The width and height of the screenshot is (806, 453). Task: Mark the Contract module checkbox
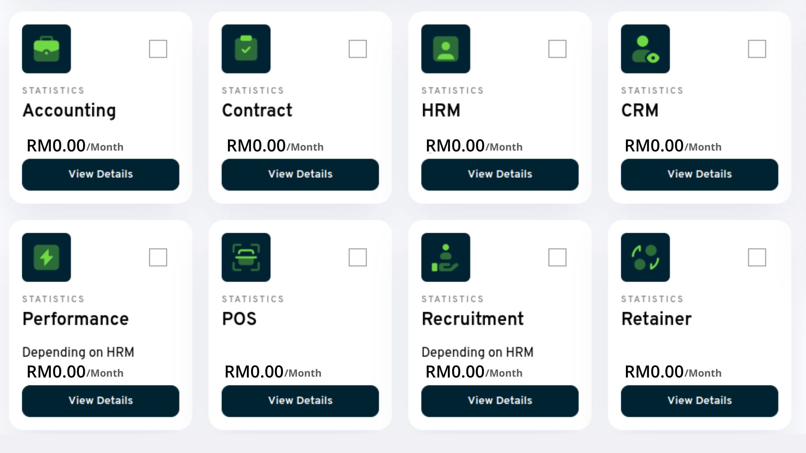click(x=358, y=49)
